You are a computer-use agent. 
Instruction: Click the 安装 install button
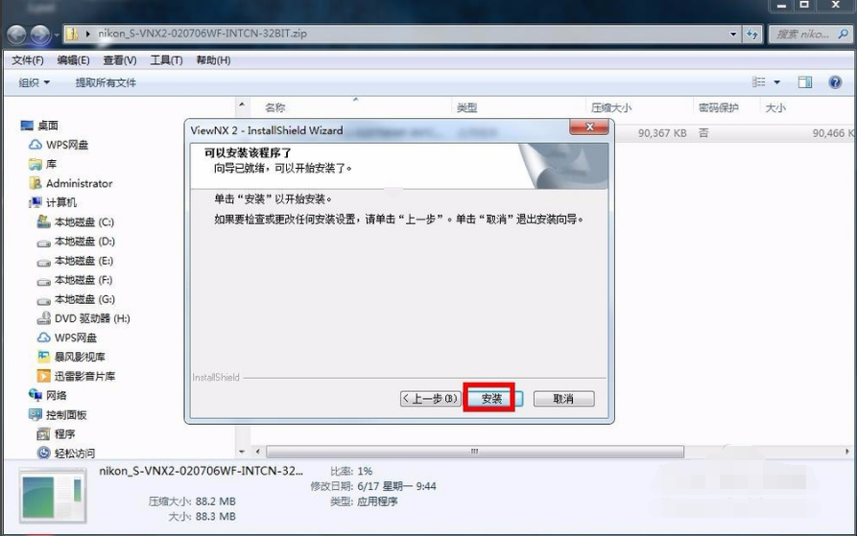click(490, 399)
